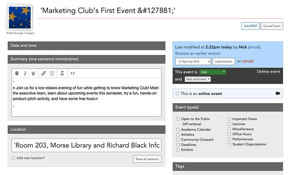
Task: Tick Office Hours event type
Action: tap(229, 134)
